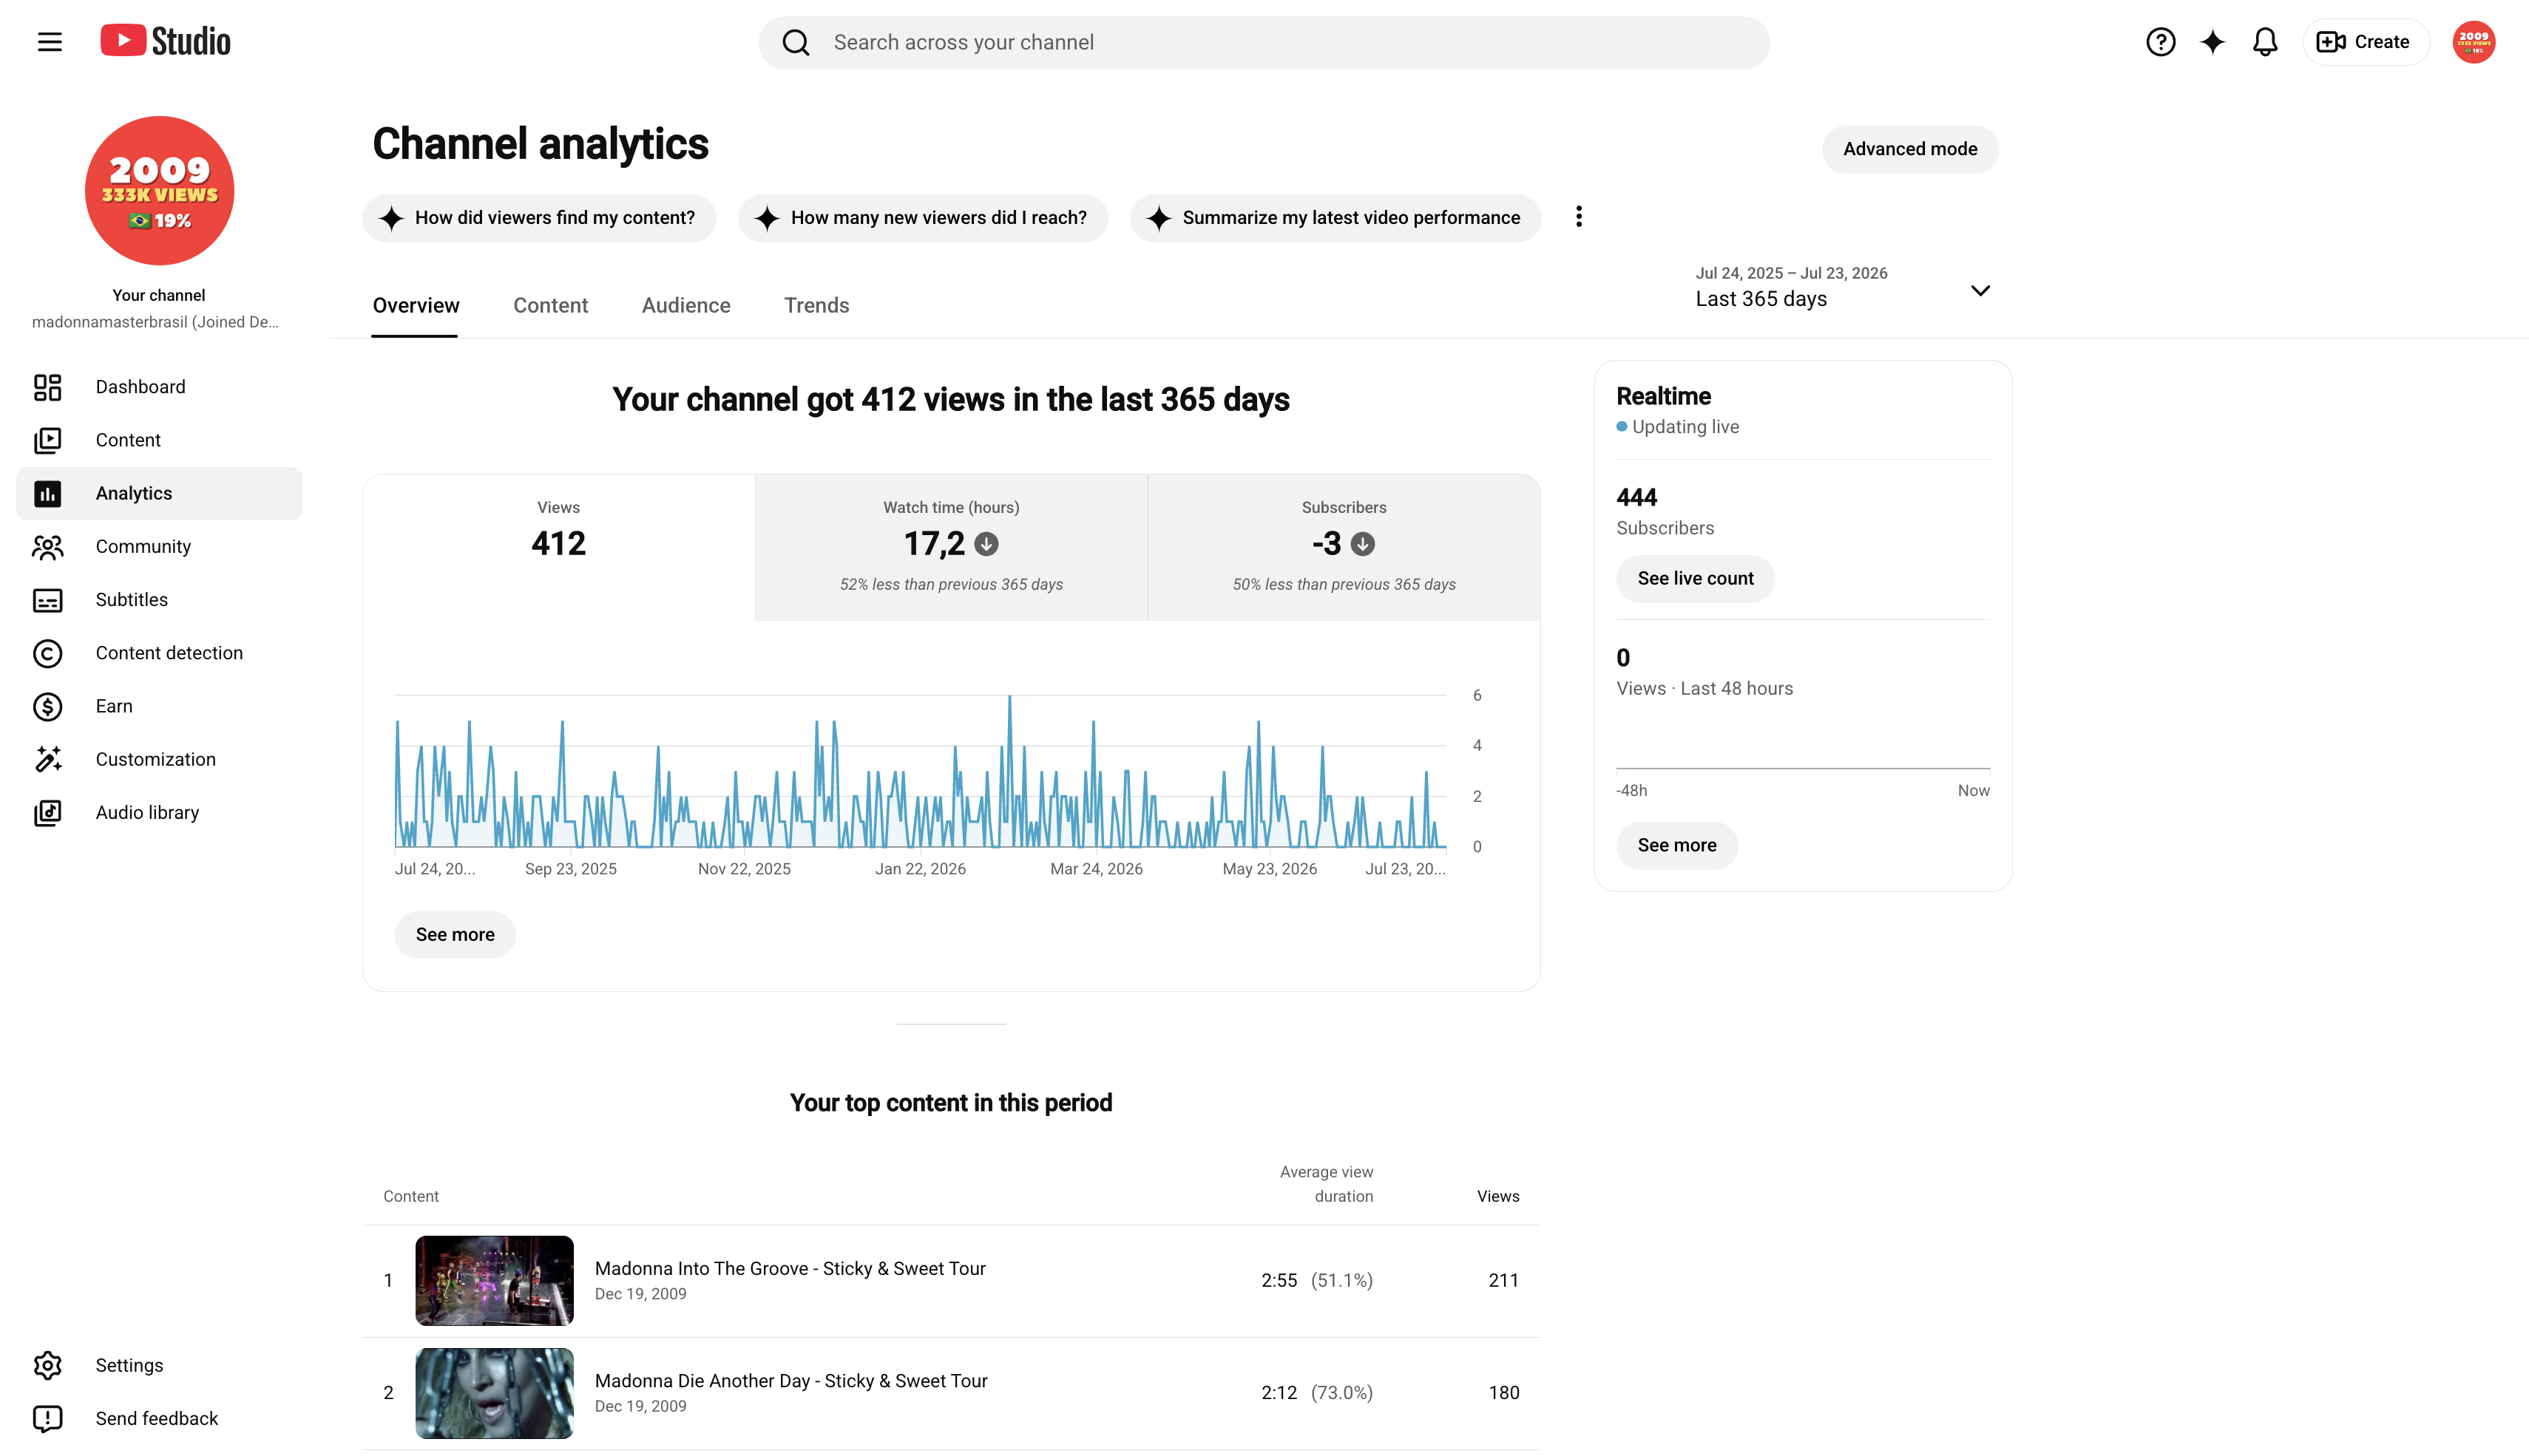Click the Earn dollar icon
Viewport: 2529px width, 1456px height.
[47, 706]
